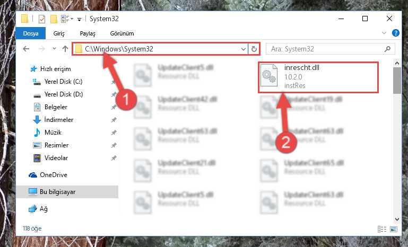Click the search magnifier icon
This screenshot has height=247, width=408.
click(387, 49)
